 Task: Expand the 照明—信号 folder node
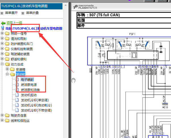pyautogui.click(x=2, y=33)
